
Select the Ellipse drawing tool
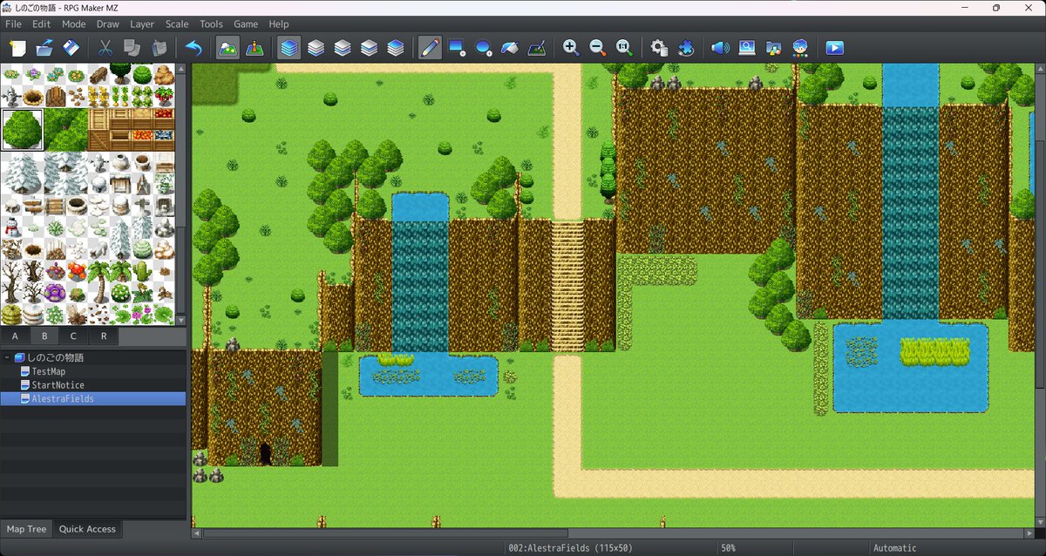click(x=484, y=48)
